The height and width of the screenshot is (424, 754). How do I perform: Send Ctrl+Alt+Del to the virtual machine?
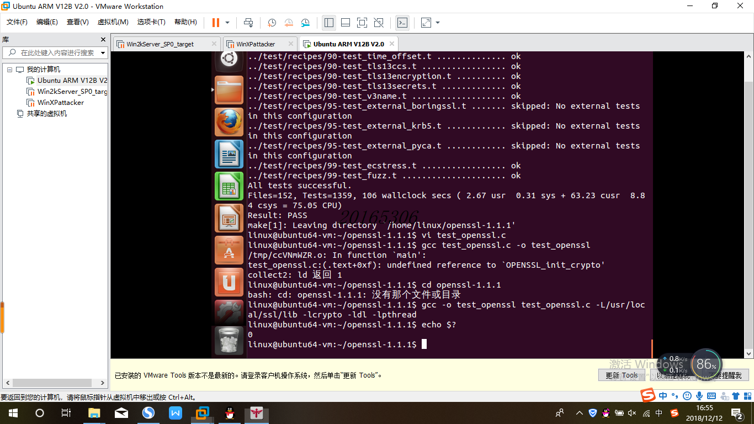pos(248,23)
